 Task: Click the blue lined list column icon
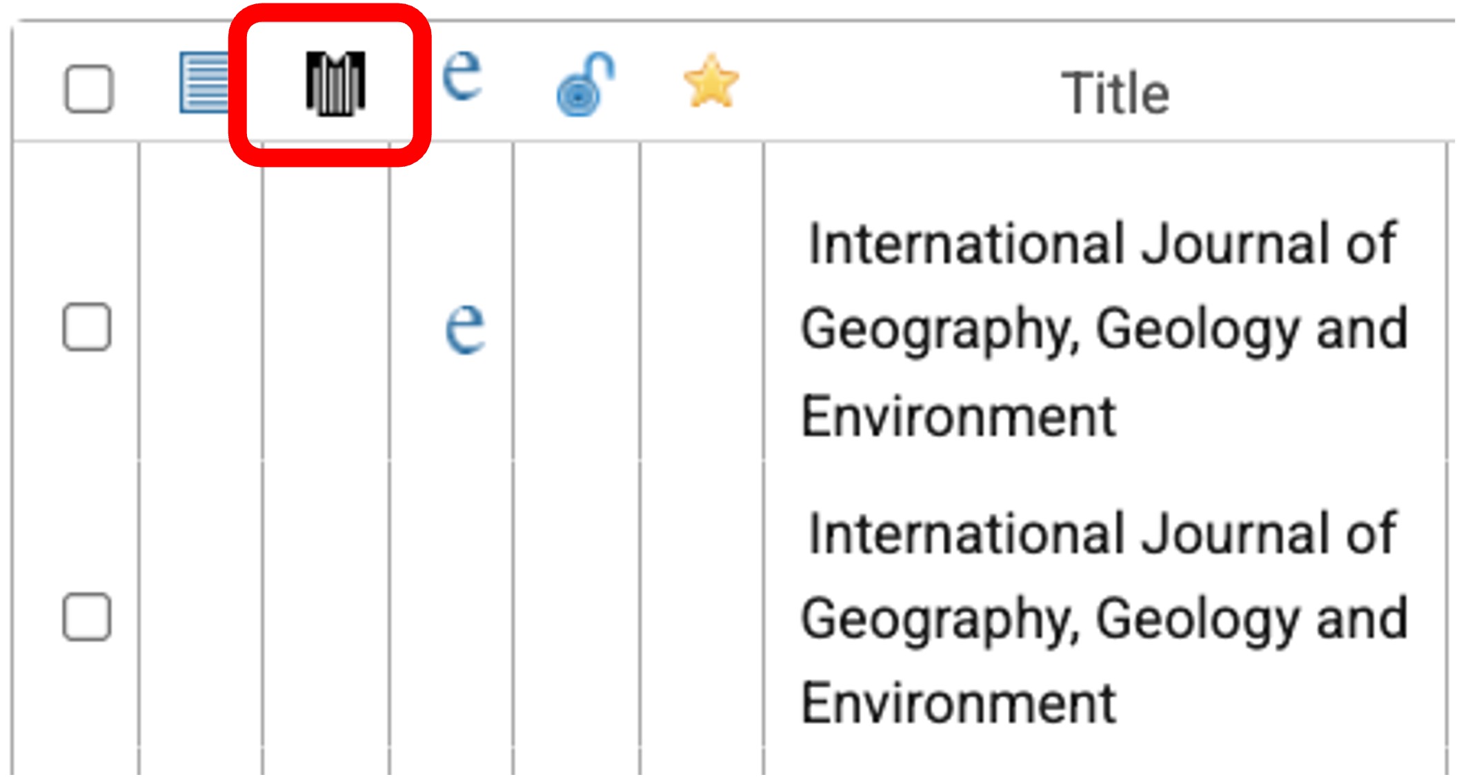[x=204, y=83]
